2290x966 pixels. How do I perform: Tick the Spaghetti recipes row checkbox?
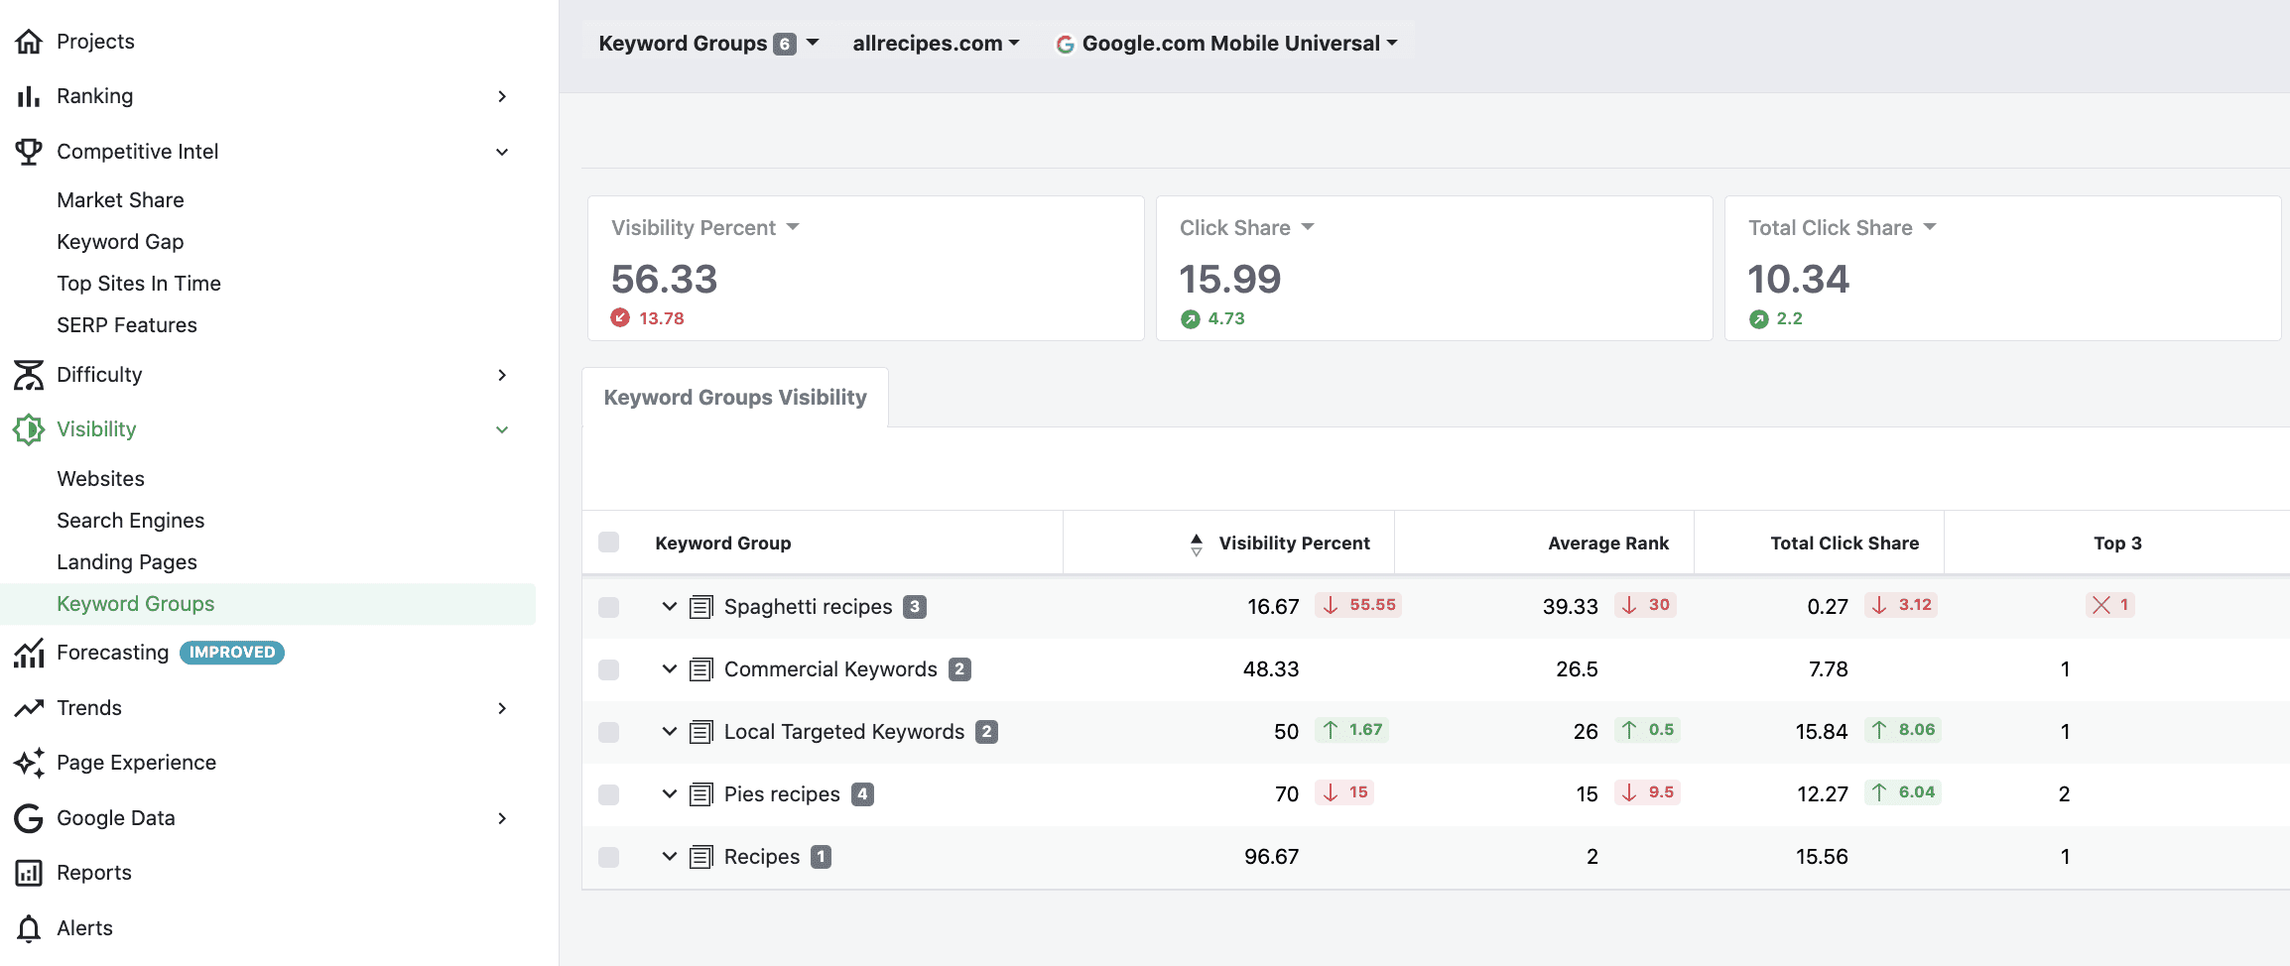point(609,607)
